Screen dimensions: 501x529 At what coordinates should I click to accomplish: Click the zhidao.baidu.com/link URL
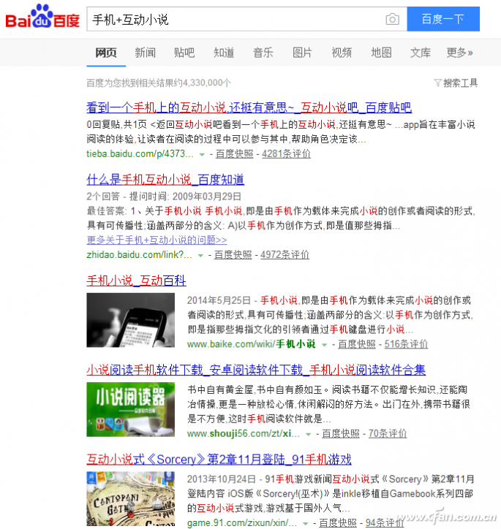tap(139, 255)
